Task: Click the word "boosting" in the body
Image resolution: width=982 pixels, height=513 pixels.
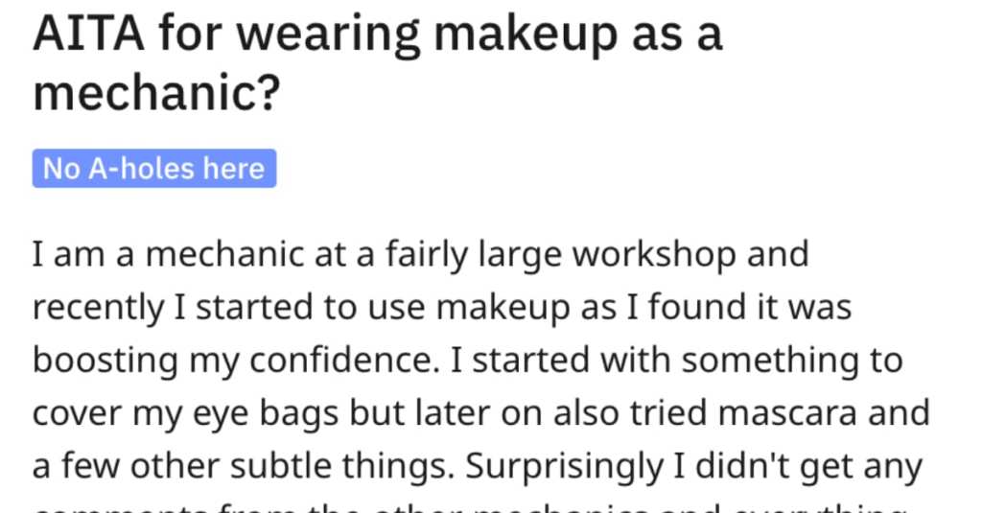Action: [105, 361]
